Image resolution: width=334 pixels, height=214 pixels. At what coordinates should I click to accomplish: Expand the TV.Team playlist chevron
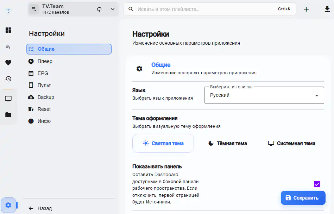coord(113,9)
